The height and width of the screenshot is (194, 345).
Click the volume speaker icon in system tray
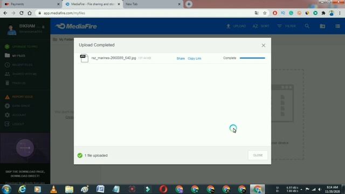click(320, 189)
